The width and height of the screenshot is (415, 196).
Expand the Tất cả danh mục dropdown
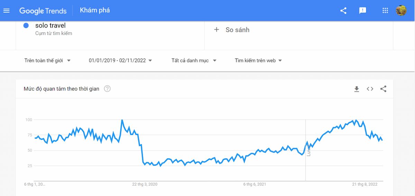pyautogui.click(x=194, y=60)
